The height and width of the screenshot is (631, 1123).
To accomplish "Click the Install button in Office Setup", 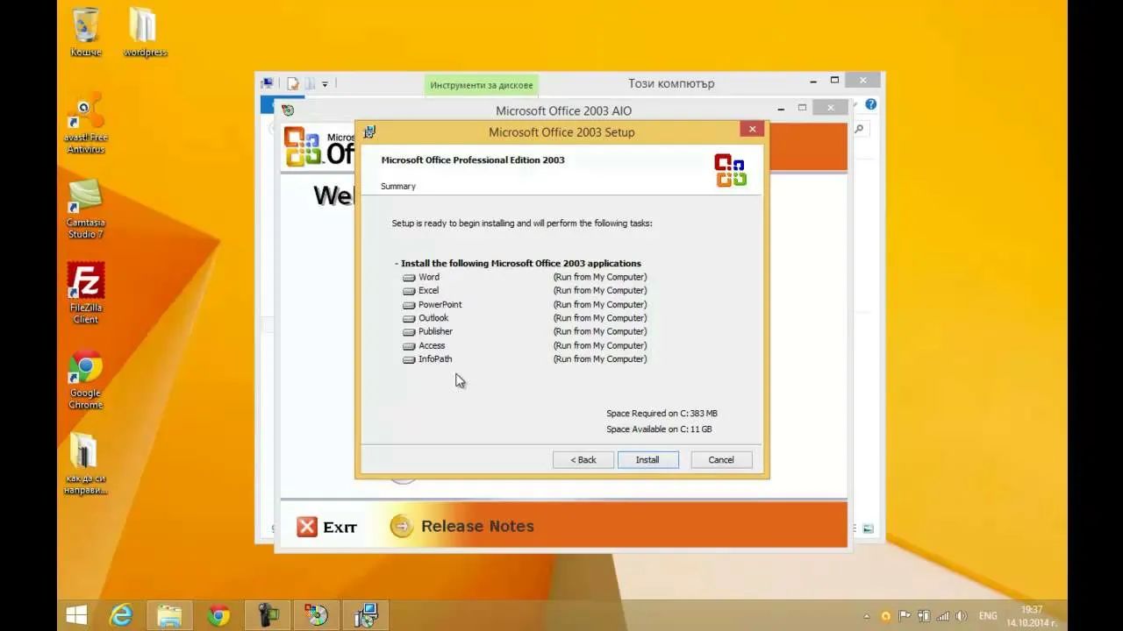I will coord(647,460).
